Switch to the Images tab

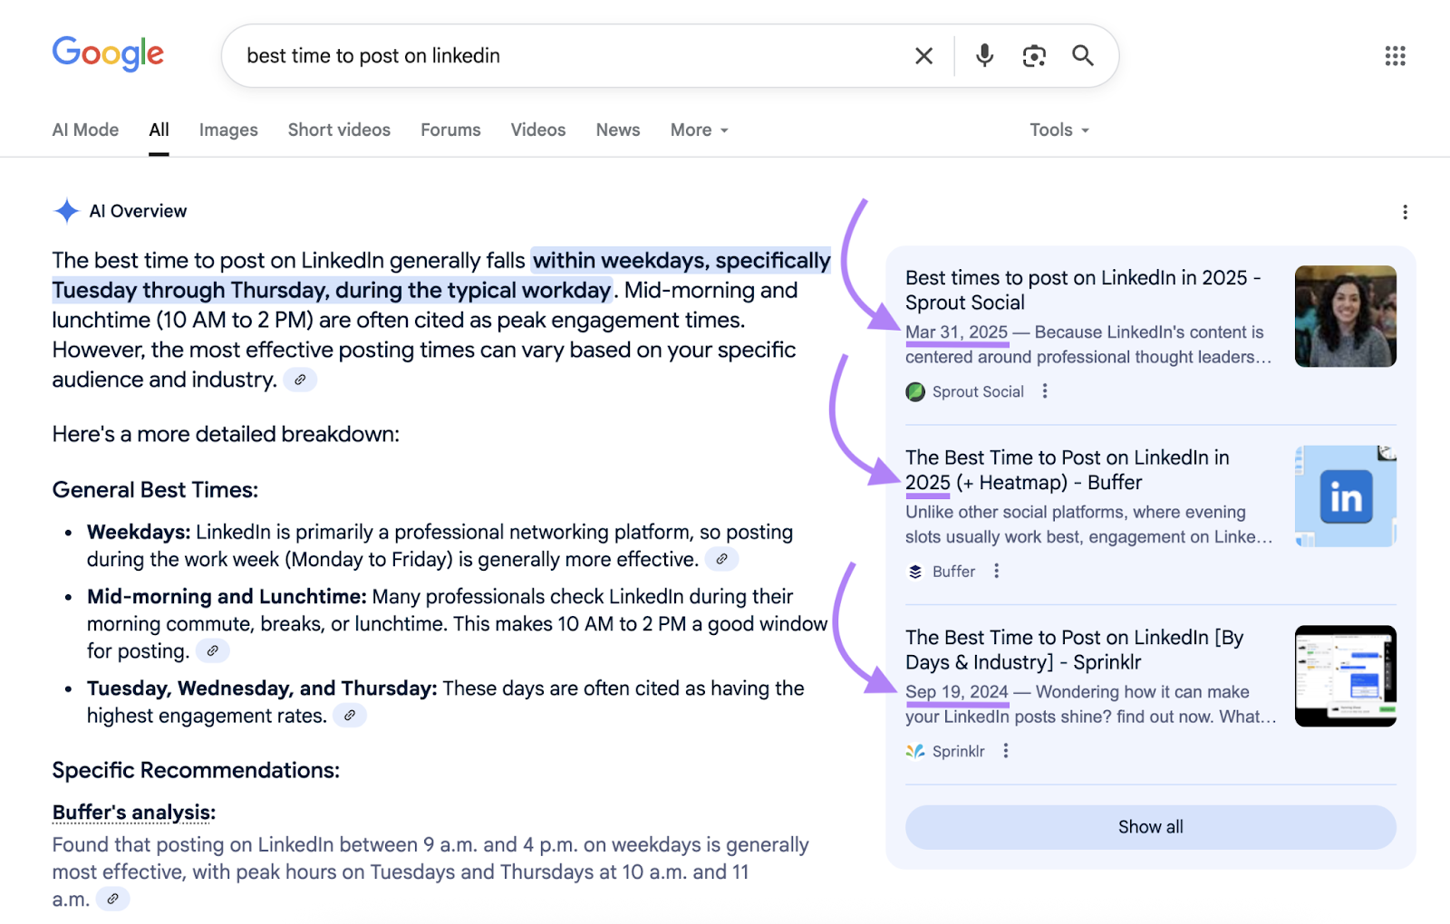pyautogui.click(x=227, y=130)
